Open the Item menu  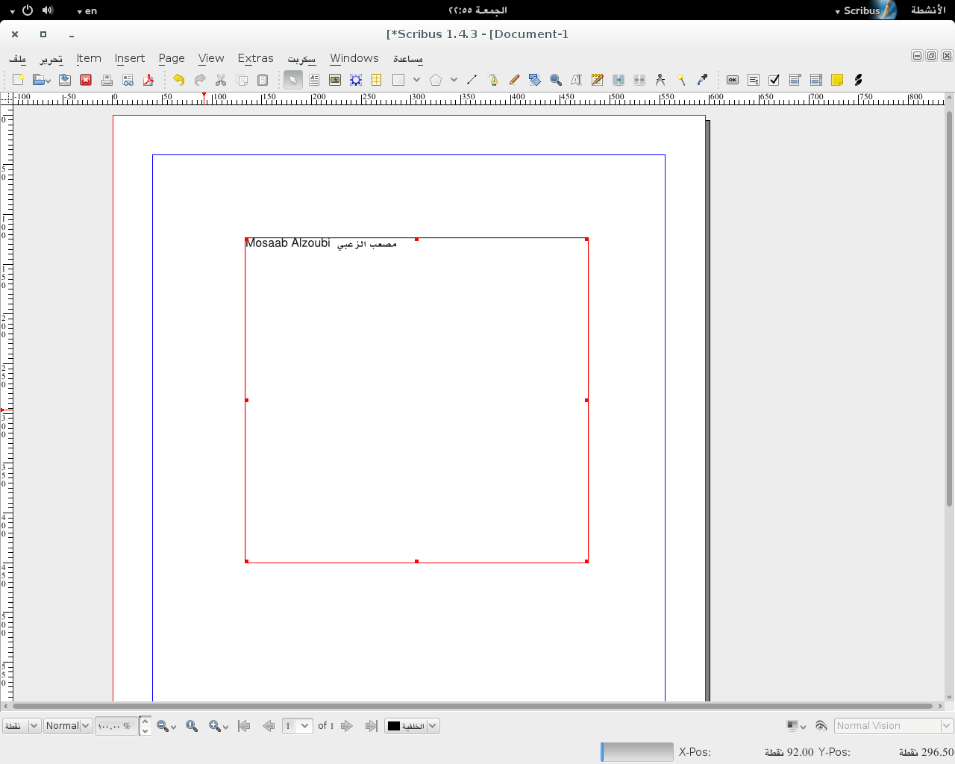(89, 58)
